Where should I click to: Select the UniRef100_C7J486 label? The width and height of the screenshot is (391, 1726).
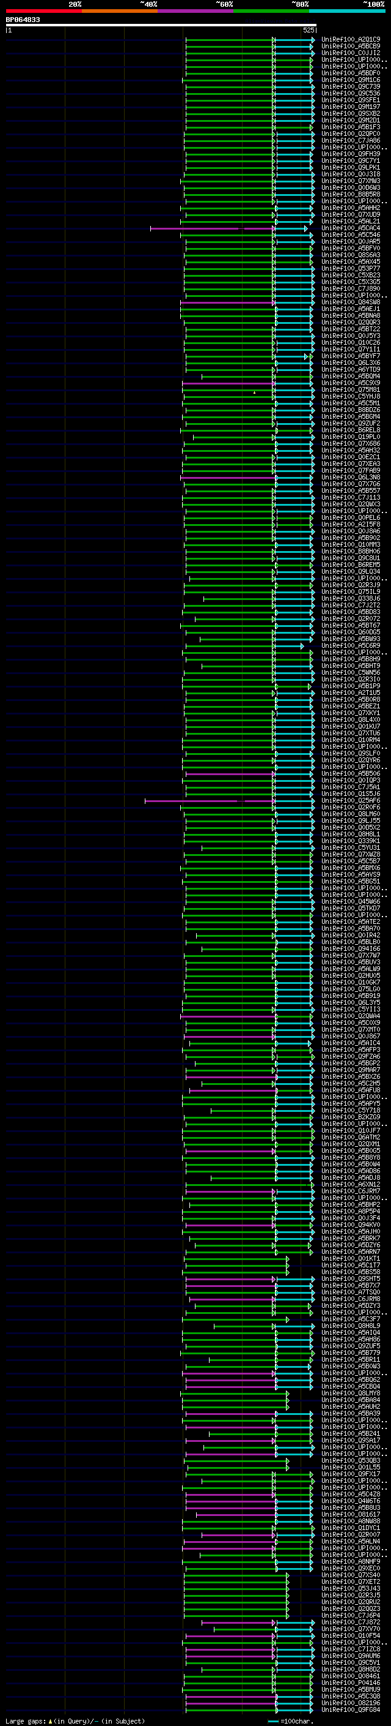point(351,141)
